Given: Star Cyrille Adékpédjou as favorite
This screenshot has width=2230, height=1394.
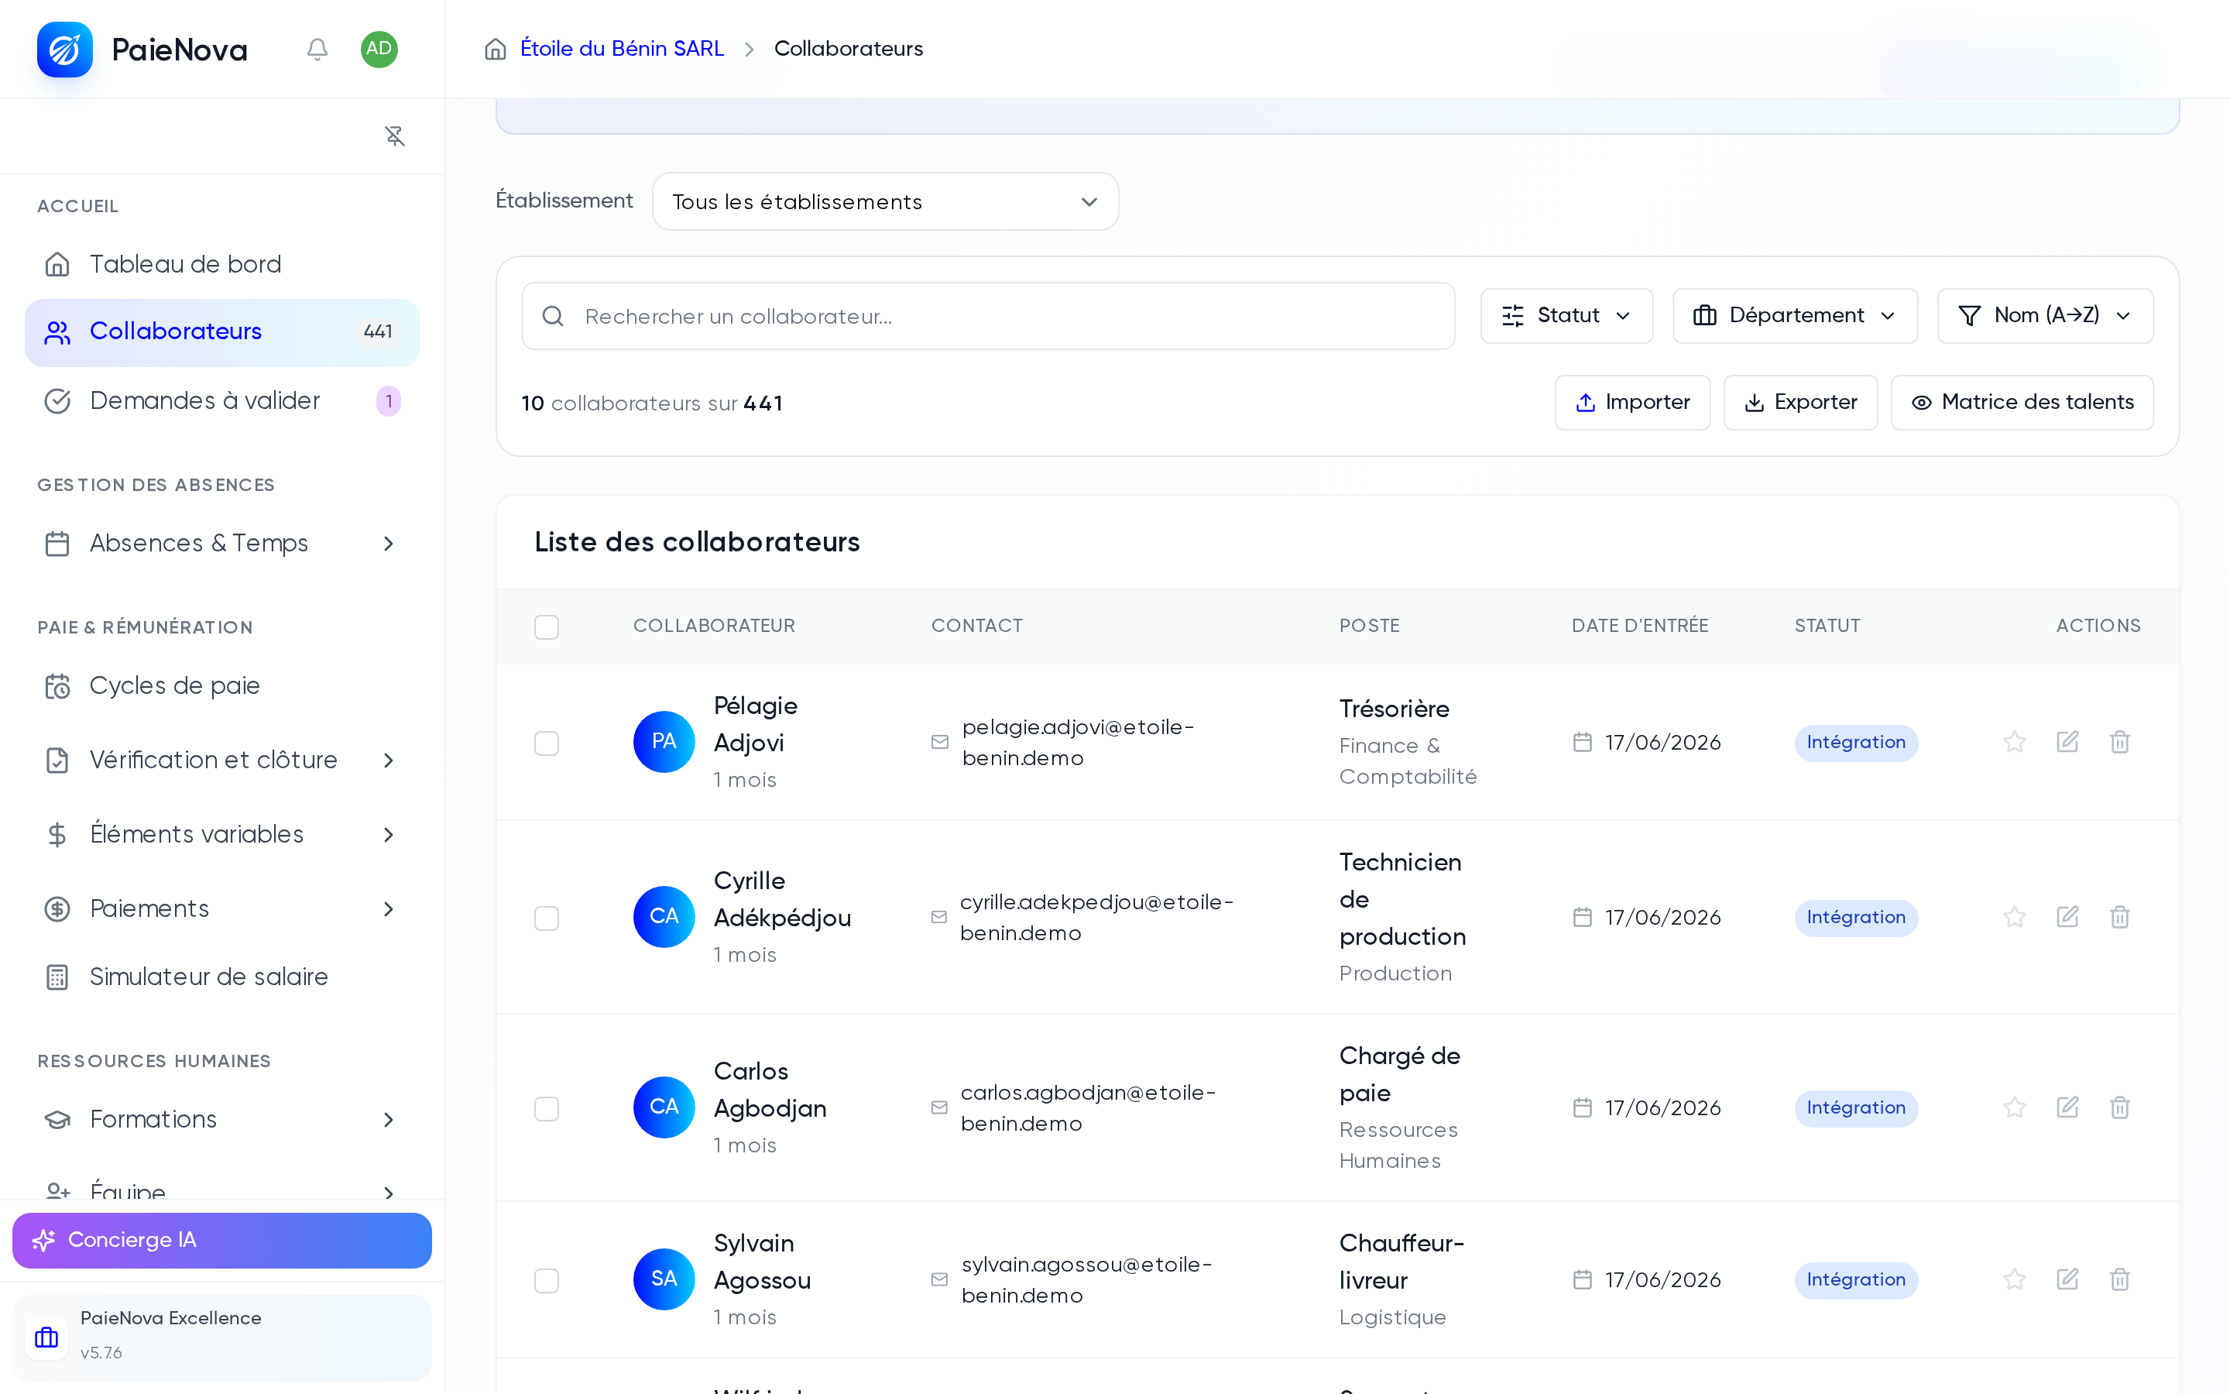Looking at the screenshot, I should 2015,918.
